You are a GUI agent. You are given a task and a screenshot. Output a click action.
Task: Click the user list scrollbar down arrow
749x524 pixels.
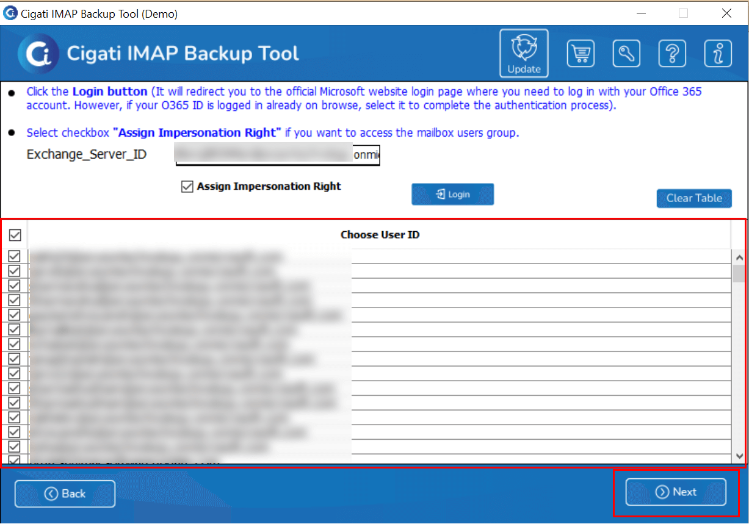tap(738, 456)
